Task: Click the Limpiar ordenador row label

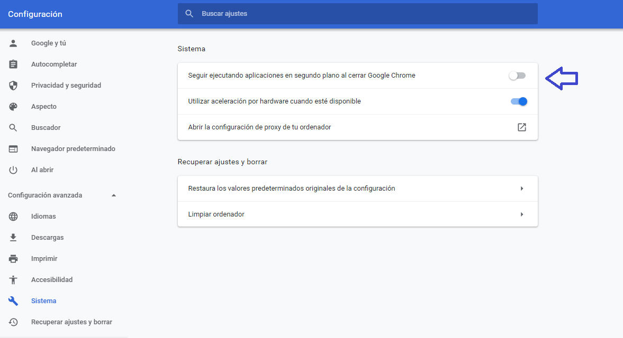Action: tap(216, 214)
